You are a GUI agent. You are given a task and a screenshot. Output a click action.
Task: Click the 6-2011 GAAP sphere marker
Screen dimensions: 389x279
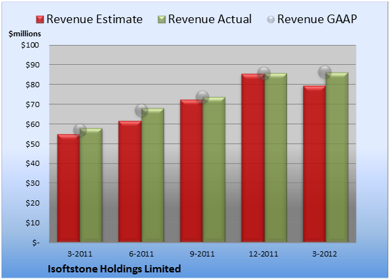[142, 110]
